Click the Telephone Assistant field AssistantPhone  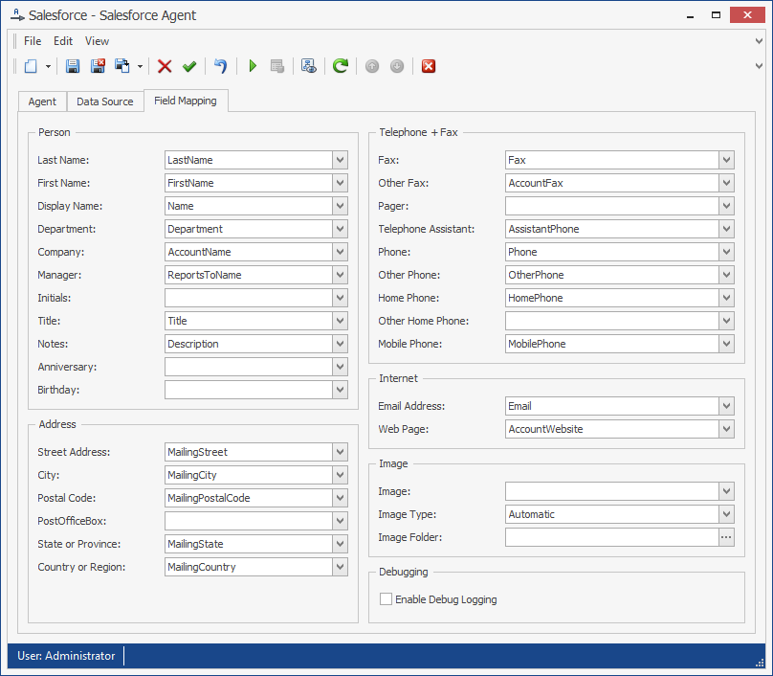[611, 229]
